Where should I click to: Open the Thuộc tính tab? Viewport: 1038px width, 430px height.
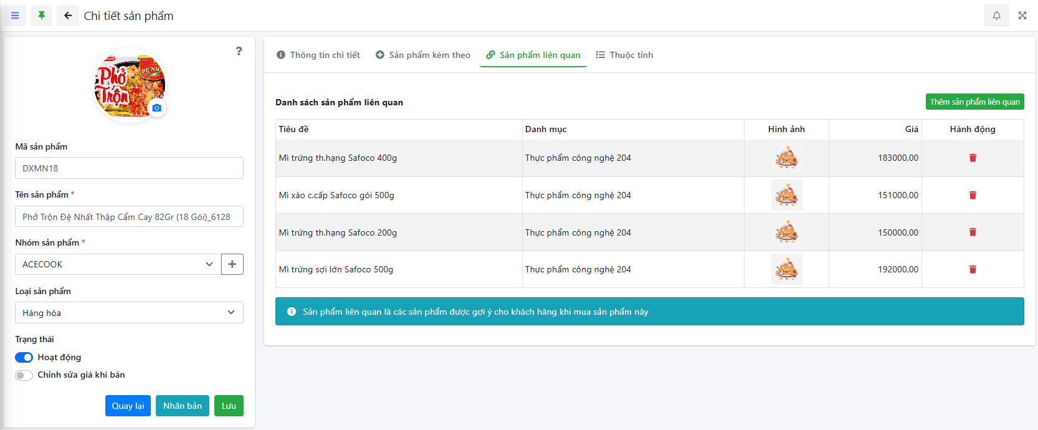point(624,55)
